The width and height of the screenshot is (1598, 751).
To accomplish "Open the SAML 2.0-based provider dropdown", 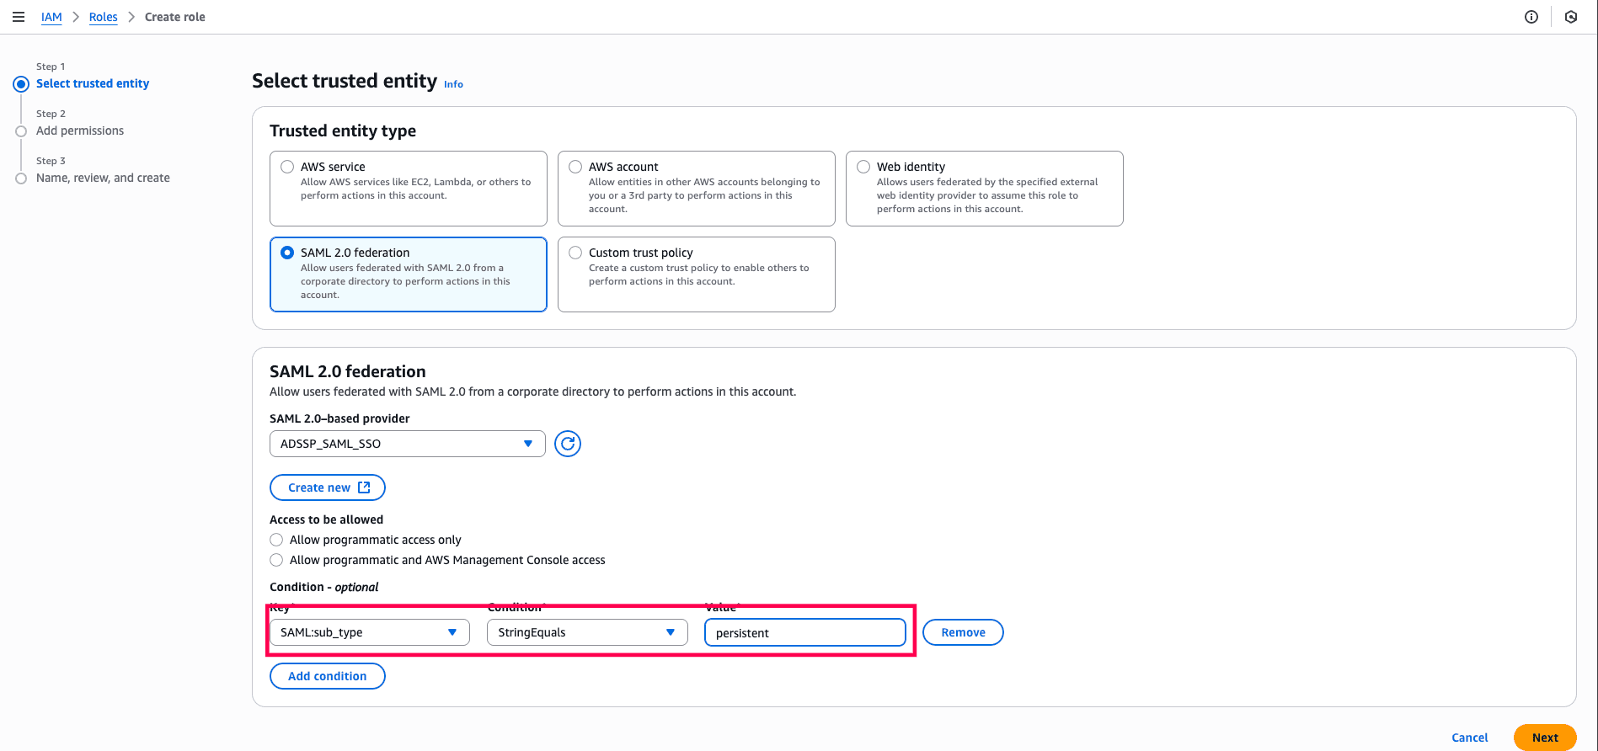I will point(407,444).
